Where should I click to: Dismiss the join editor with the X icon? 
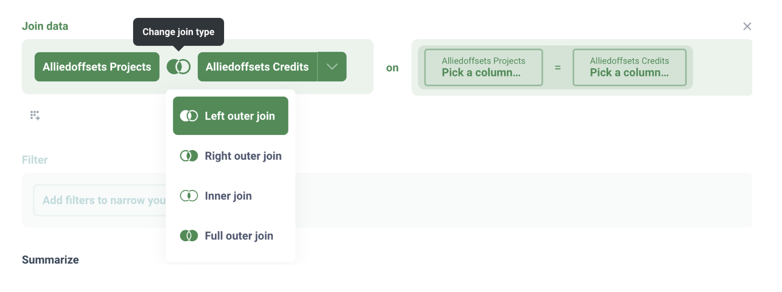pyautogui.click(x=747, y=26)
